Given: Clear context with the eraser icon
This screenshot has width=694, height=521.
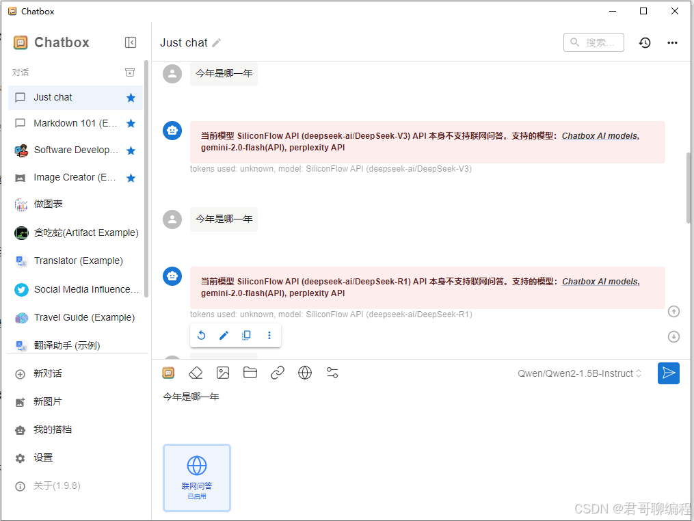Looking at the screenshot, I should coord(196,373).
